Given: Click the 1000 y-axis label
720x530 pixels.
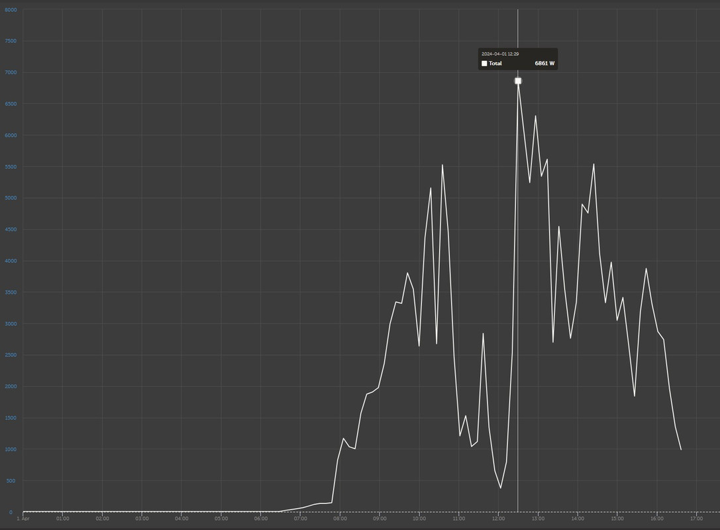Looking at the screenshot, I should click(11, 450).
